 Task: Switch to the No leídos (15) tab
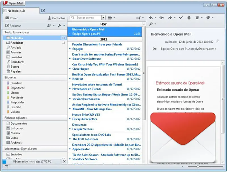tap(21, 11)
